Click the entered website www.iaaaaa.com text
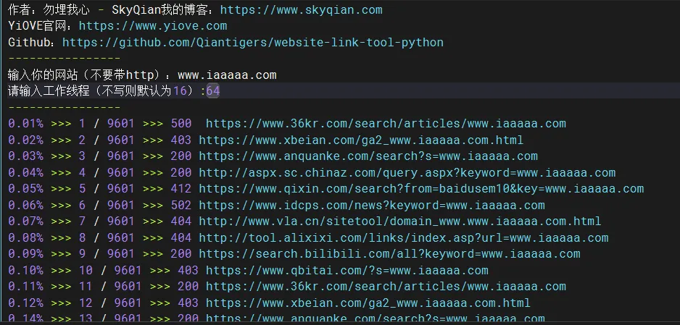 pos(227,75)
